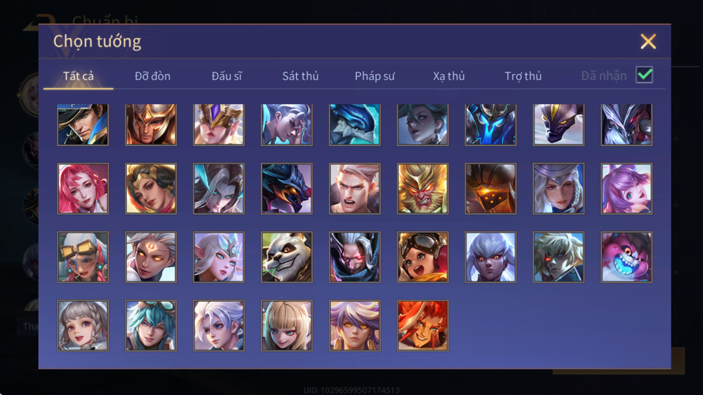The image size is (703, 395).
Task: Select the Tất cả tab
Action: click(x=78, y=76)
